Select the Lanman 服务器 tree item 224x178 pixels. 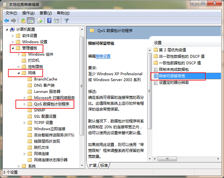click(47, 91)
